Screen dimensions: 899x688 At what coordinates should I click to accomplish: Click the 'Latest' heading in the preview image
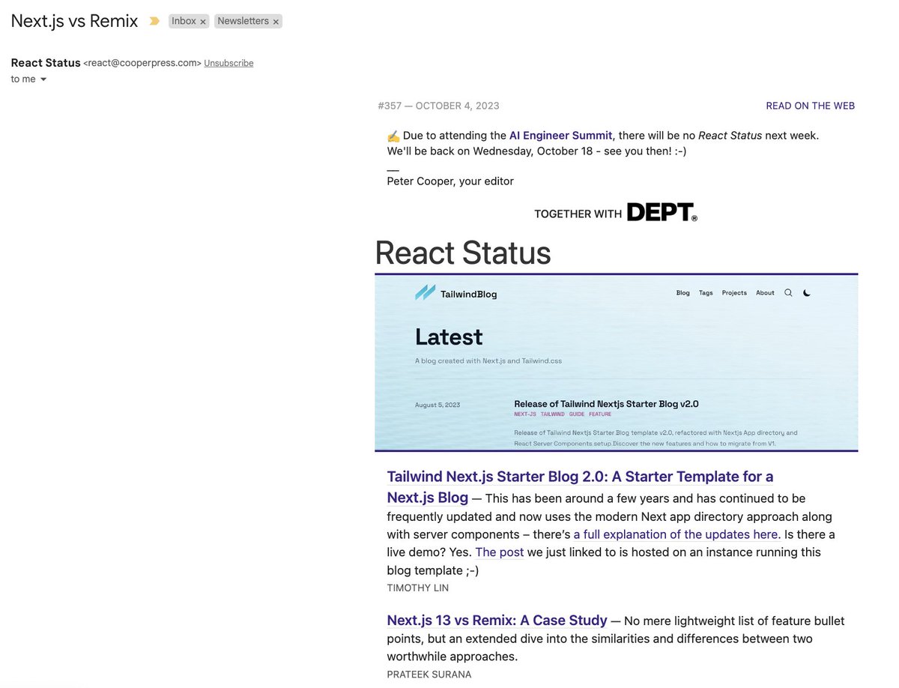tap(449, 337)
